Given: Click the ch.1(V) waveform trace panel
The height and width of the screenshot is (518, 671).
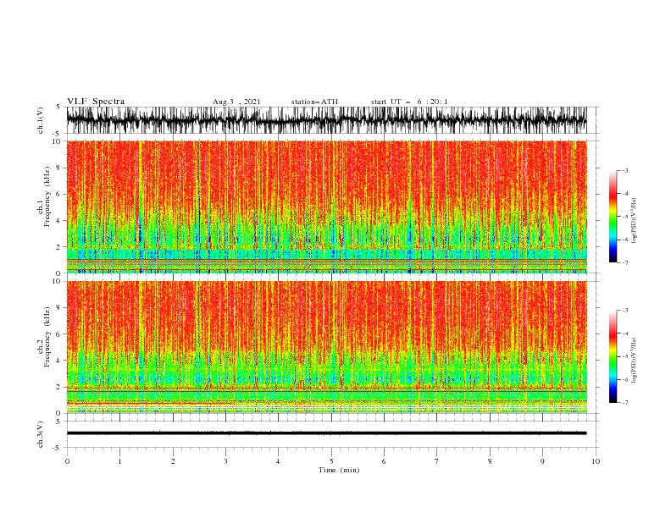Looking at the screenshot, I should [x=326, y=120].
